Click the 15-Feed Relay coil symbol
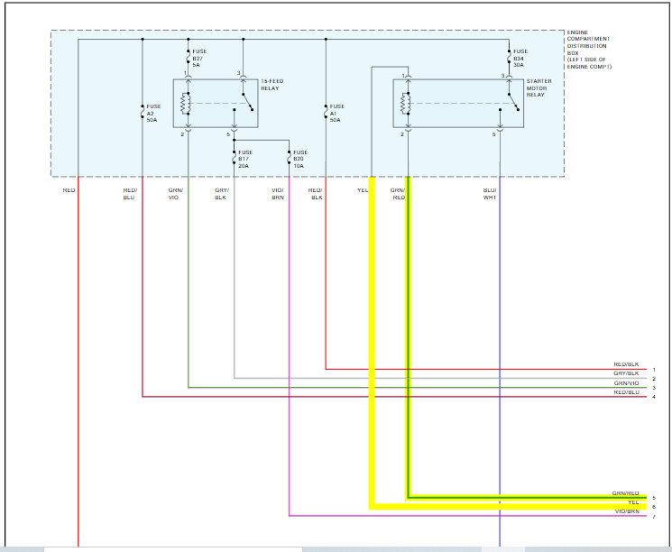Viewport: 672px width, 552px height. pyautogui.click(x=186, y=104)
